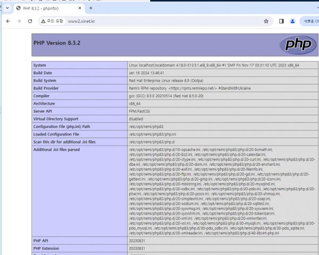The width and height of the screenshot is (319, 255).
Task: Click the browser forward arrow
Action: 19,21
